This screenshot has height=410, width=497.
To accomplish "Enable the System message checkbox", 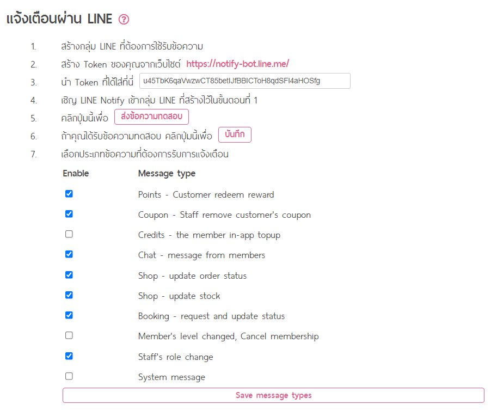I will point(69,376).
